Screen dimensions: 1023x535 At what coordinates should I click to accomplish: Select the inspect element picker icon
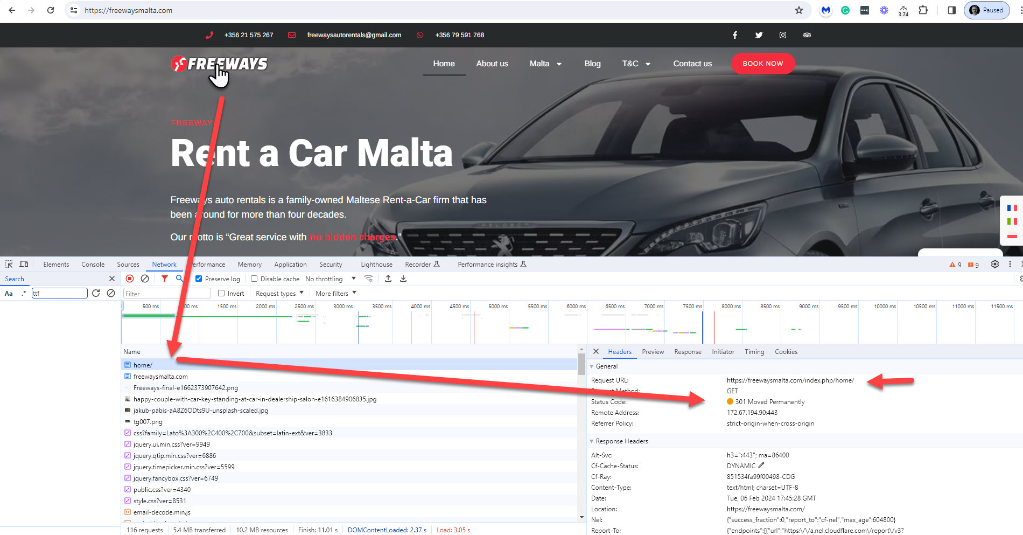click(x=9, y=264)
